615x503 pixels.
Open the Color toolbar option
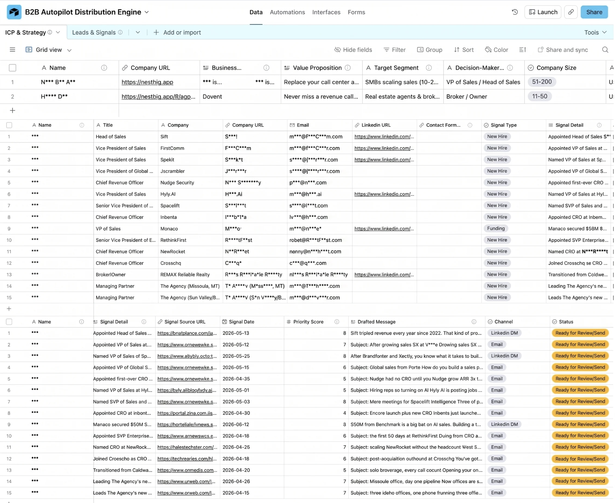(496, 50)
